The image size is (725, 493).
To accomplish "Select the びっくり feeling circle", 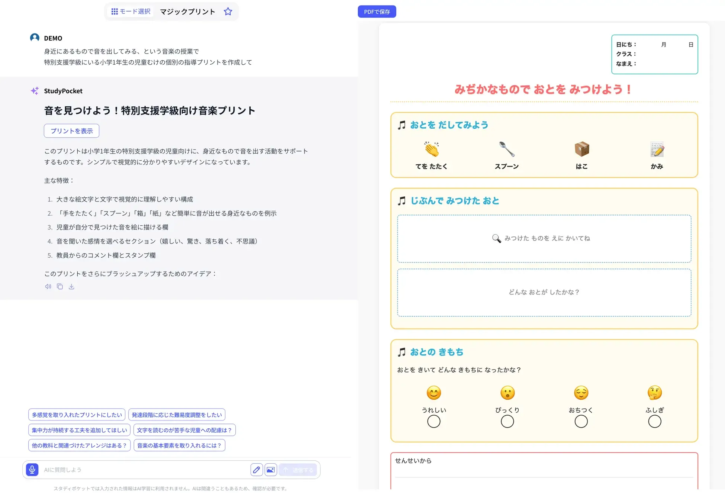I will 507,421.
